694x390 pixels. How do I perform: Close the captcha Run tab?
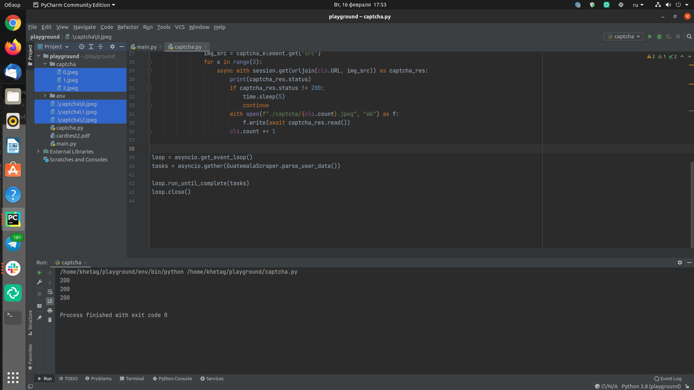tap(85, 263)
